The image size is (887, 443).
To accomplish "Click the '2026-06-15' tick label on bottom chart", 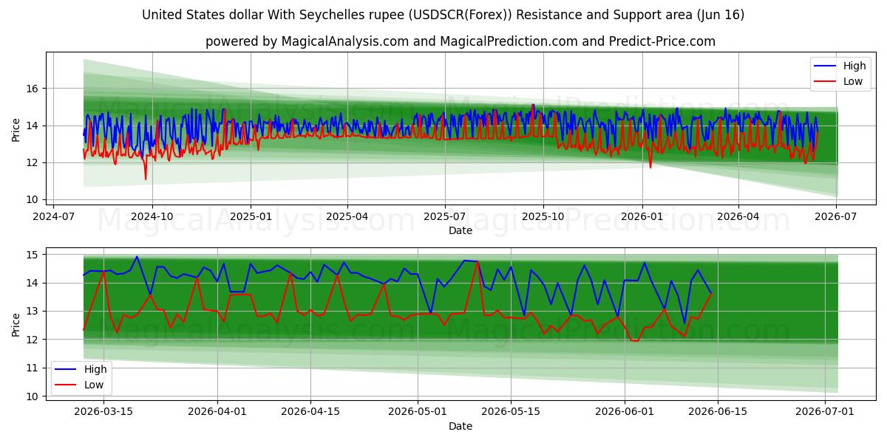I will (x=717, y=413).
